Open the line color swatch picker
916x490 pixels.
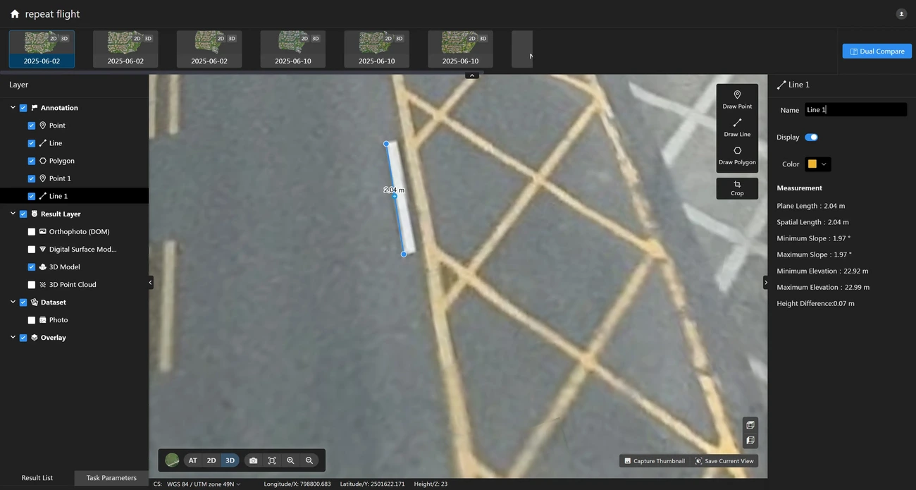817,164
